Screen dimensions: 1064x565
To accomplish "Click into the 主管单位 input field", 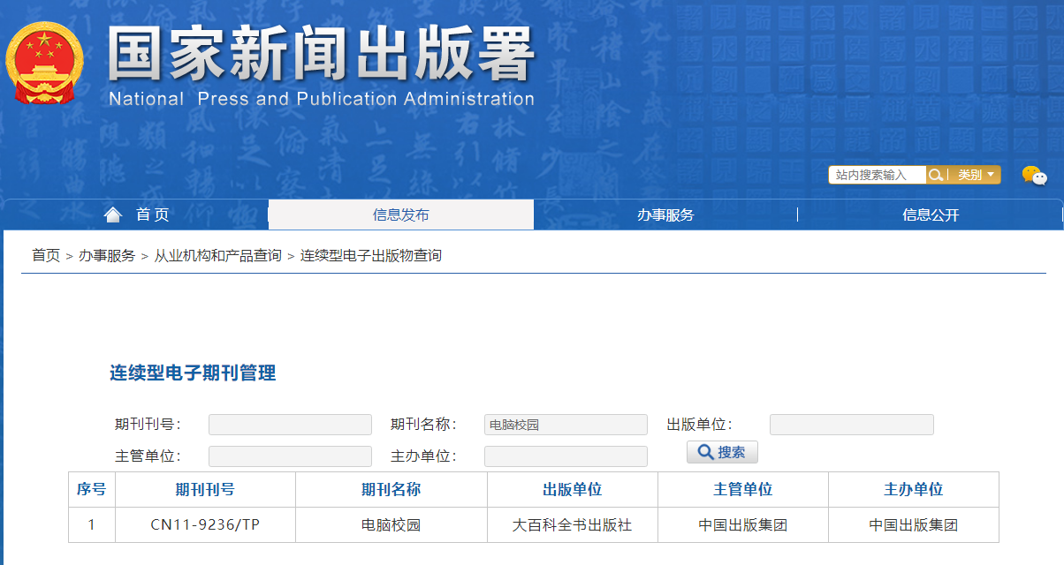I will tap(290, 456).
